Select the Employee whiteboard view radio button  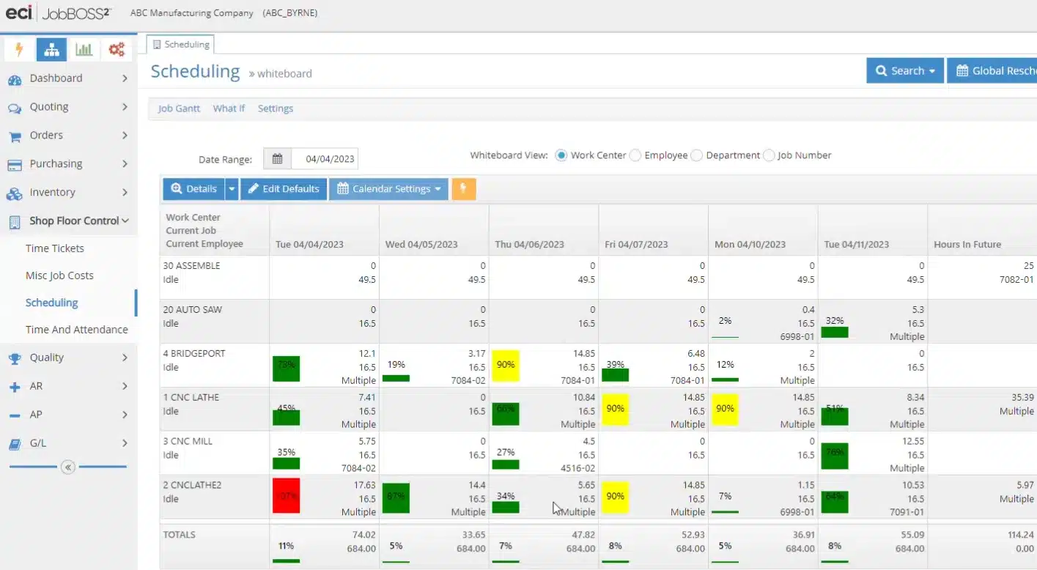[x=635, y=155]
